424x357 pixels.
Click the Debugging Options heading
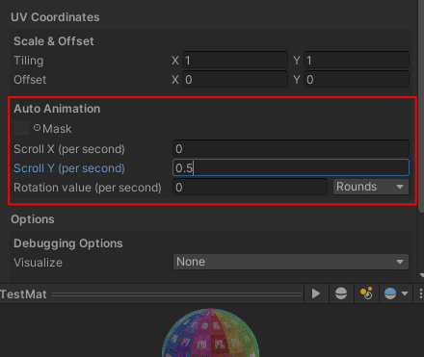tap(68, 243)
